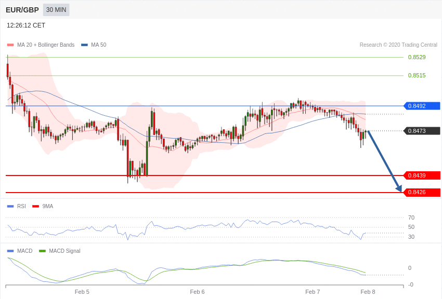Viewport: 442px width, 299px height.
Task: Click the MACD Signal green swatch
Action: point(42,251)
